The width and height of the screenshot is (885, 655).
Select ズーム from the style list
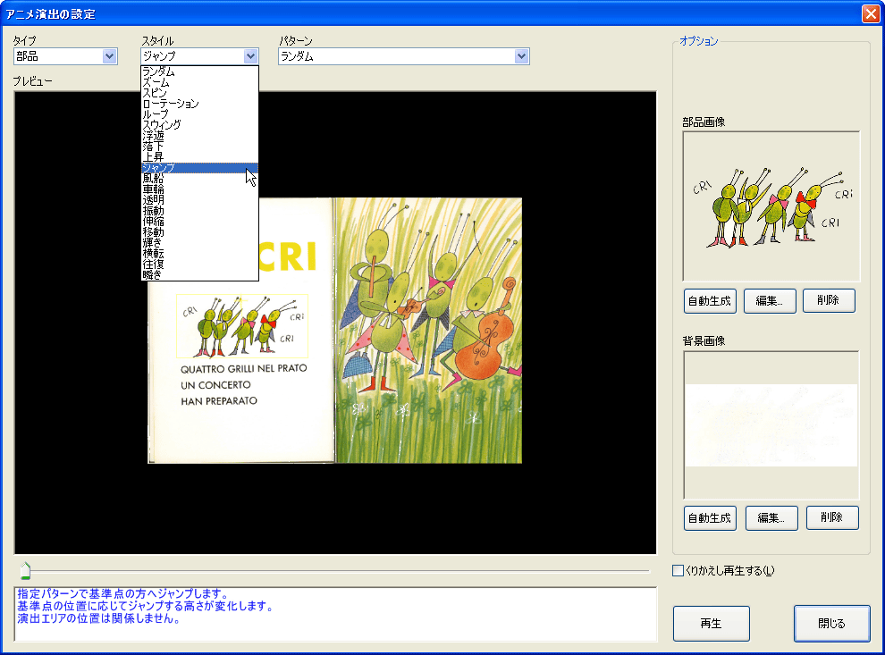click(x=199, y=82)
